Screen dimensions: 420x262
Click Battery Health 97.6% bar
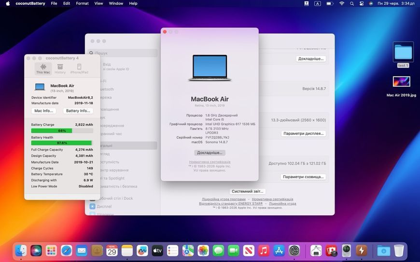(x=62, y=143)
